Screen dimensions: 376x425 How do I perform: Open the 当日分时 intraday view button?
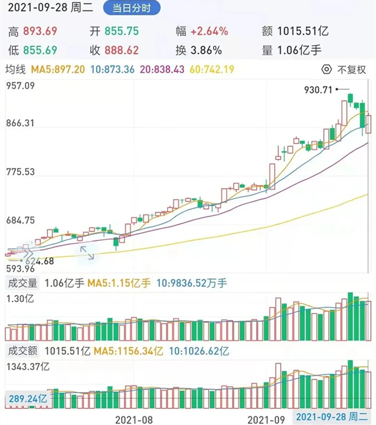tap(132, 8)
